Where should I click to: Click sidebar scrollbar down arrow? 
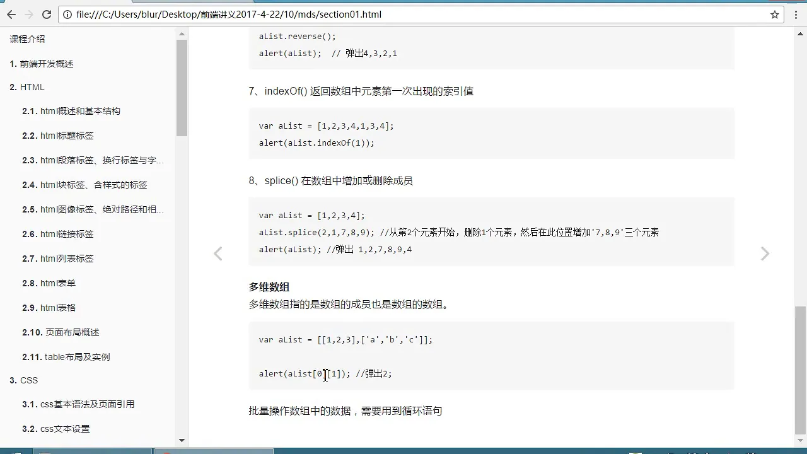point(182,440)
